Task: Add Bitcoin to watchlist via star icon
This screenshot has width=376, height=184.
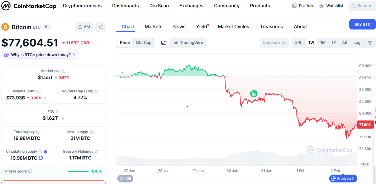Action: (80, 27)
